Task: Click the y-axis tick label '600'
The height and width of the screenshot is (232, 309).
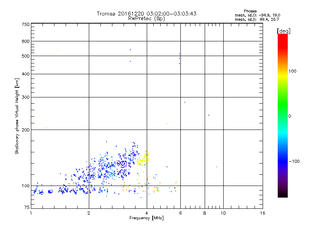Action: [25, 41]
